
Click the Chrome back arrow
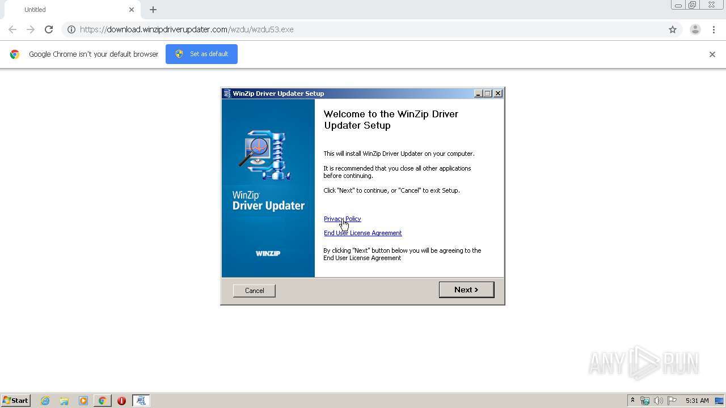(12, 29)
